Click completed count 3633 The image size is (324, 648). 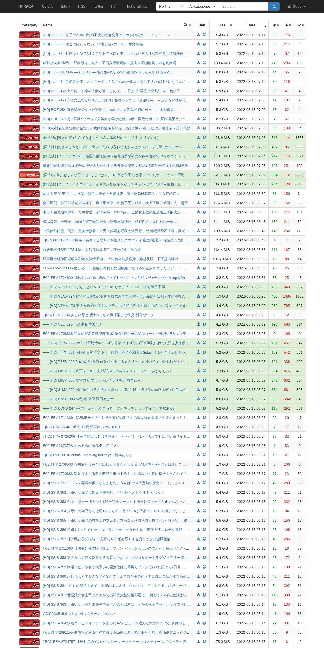[300, 184]
